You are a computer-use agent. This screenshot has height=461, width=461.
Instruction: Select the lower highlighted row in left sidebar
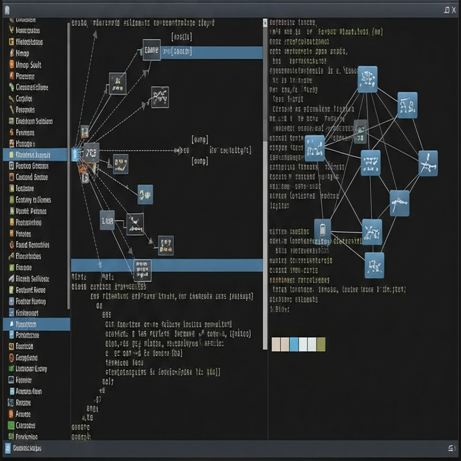point(36,324)
